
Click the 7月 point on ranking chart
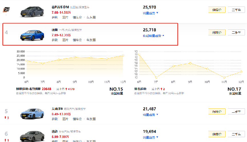pyautogui.click(x=156, y=78)
